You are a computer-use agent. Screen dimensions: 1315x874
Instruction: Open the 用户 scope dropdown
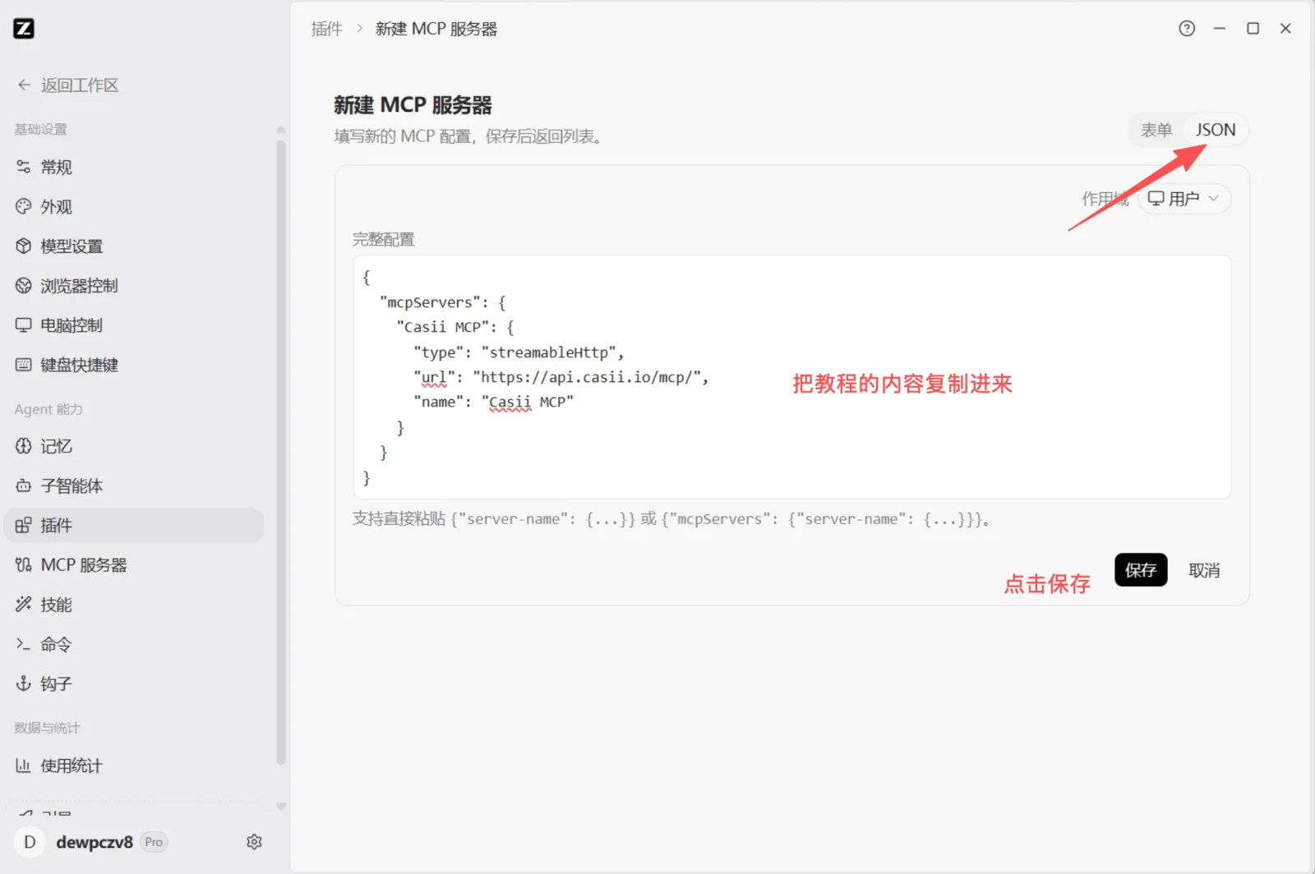[x=1184, y=198]
